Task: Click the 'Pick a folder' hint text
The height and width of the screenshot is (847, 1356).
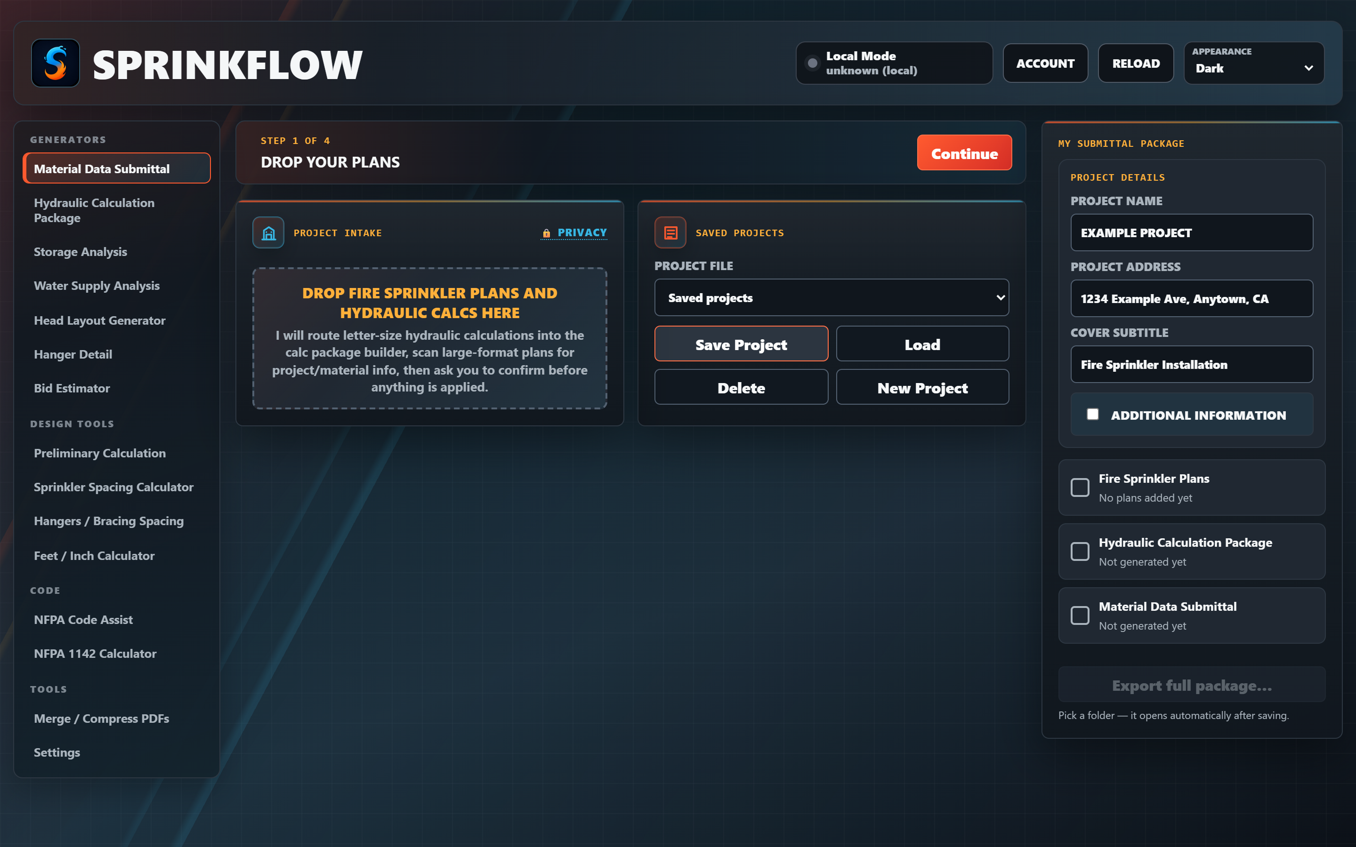Action: coord(1173,715)
